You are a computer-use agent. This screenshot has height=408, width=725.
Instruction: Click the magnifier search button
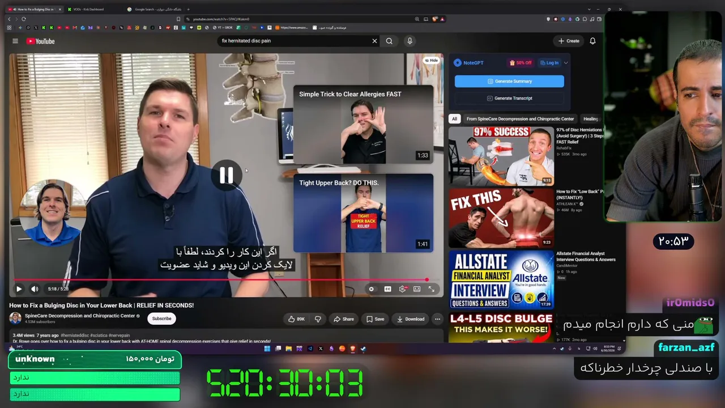tap(389, 41)
